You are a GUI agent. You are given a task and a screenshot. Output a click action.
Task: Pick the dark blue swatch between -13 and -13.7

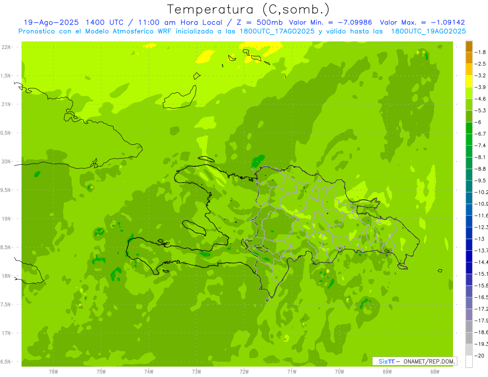coord(469,245)
